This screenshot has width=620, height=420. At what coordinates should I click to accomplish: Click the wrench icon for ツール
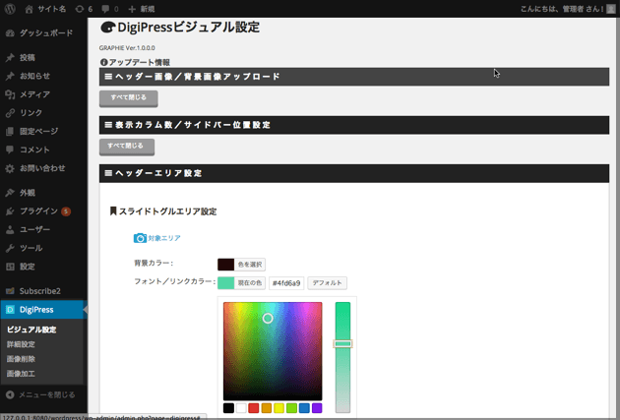10,248
